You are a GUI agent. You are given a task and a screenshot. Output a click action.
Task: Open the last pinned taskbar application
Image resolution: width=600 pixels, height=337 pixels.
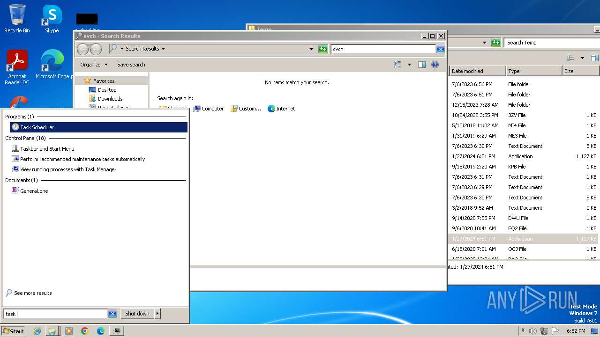click(x=116, y=331)
